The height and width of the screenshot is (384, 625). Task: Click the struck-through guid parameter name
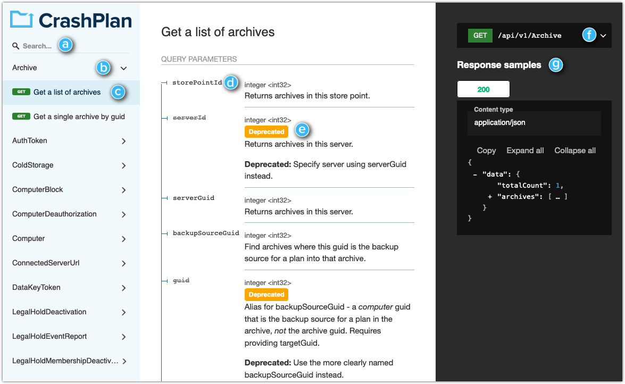(x=181, y=280)
